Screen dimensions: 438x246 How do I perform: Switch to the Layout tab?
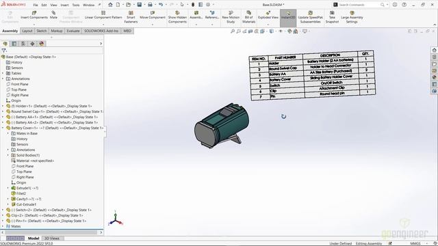pos(27,31)
